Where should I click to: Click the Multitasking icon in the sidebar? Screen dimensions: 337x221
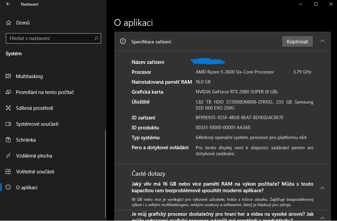8,76
